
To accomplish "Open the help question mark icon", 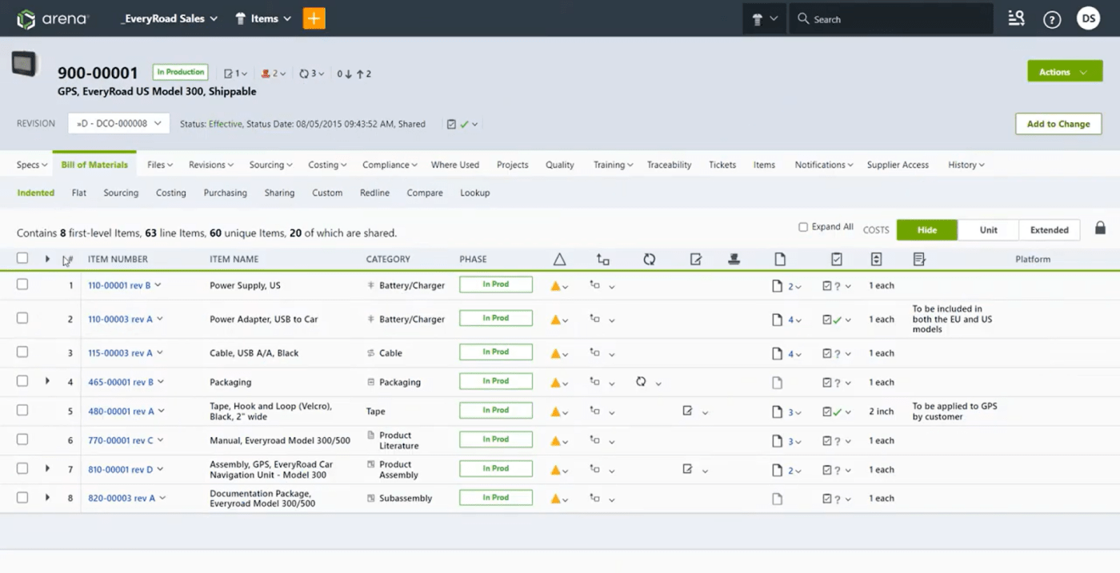I will click(1052, 18).
